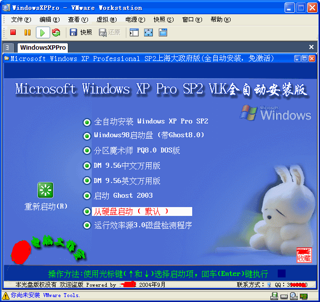Viewport: 320px width, 302px height.
Task: Click the network adapter status icon
Action: [303, 296]
